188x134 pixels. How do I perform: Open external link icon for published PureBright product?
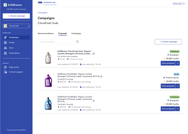click(94, 101)
